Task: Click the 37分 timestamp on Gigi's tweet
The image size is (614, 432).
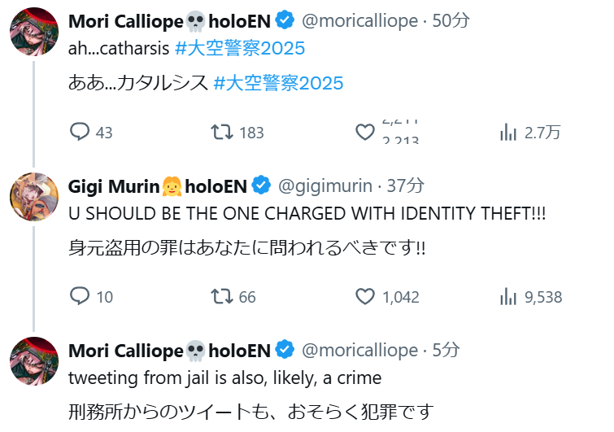Action: (405, 185)
